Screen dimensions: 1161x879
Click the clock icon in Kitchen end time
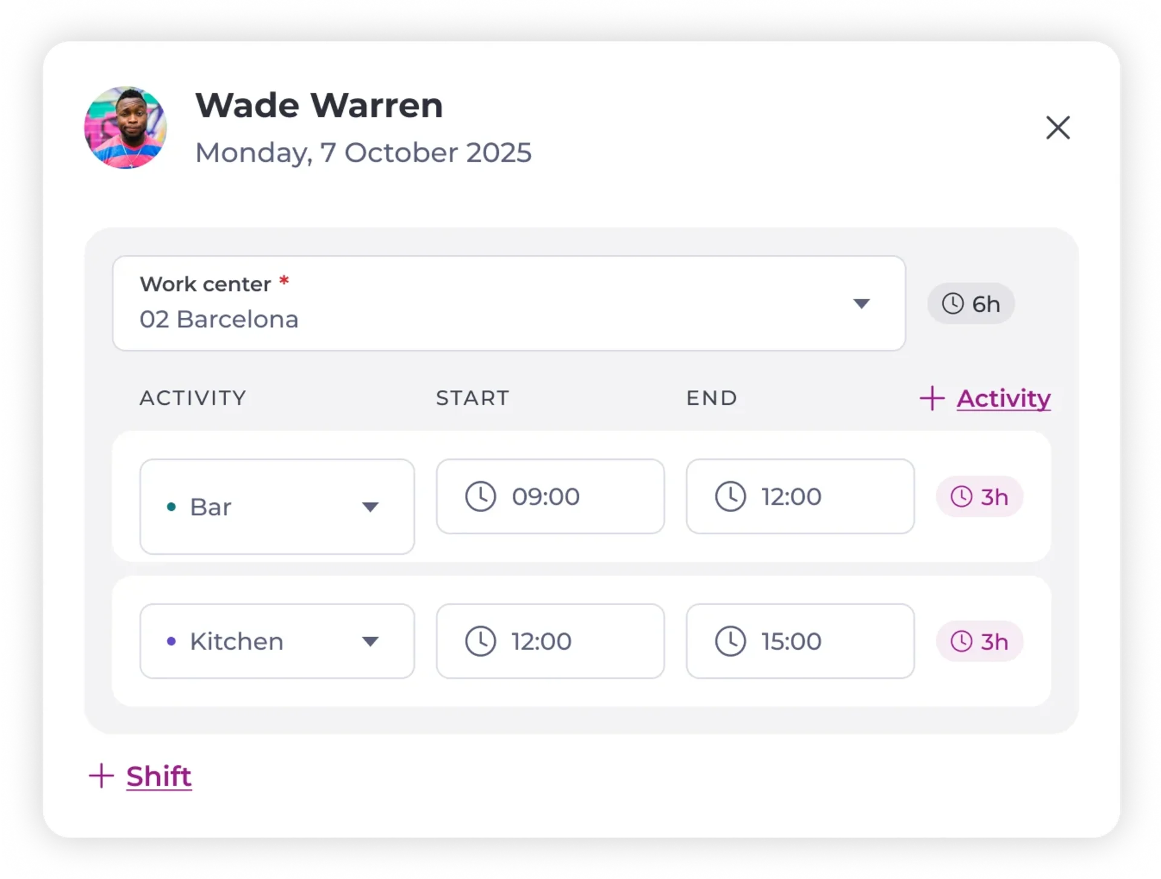730,641
